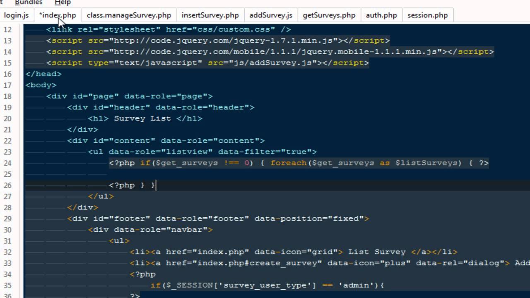Screen dimensions: 530x298
Task: Switch to the login.js tab
Action: point(17,15)
